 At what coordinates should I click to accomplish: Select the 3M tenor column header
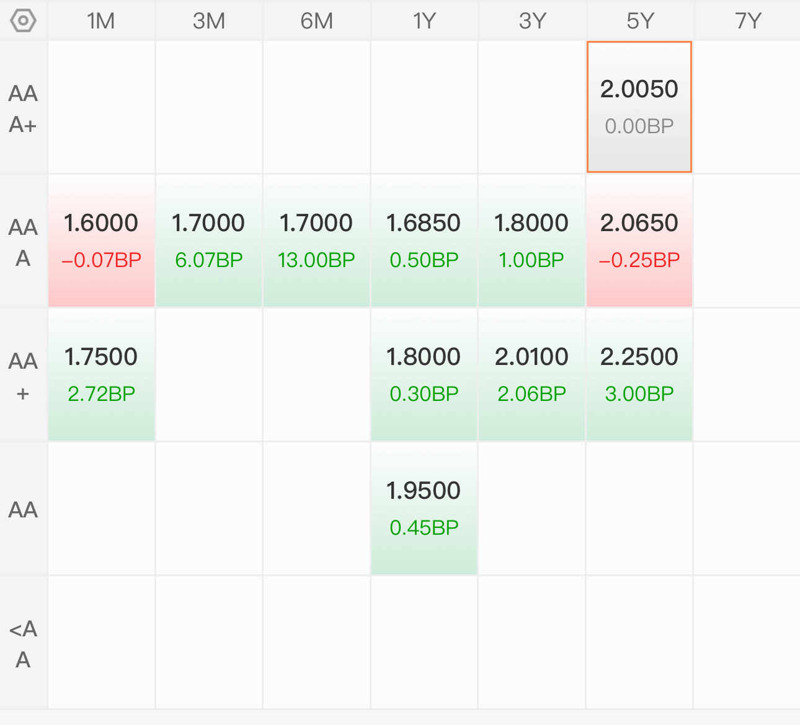209,21
